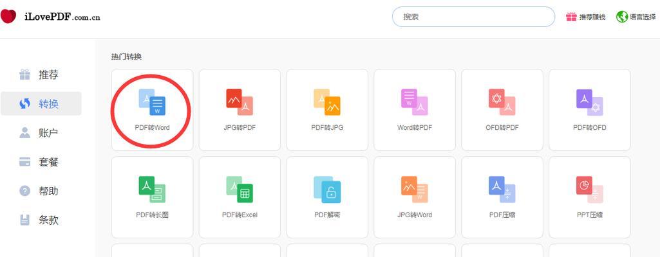Click the PDF压缩 label text
Viewport: 660px width, 257px height.
(x=502, y=215)
